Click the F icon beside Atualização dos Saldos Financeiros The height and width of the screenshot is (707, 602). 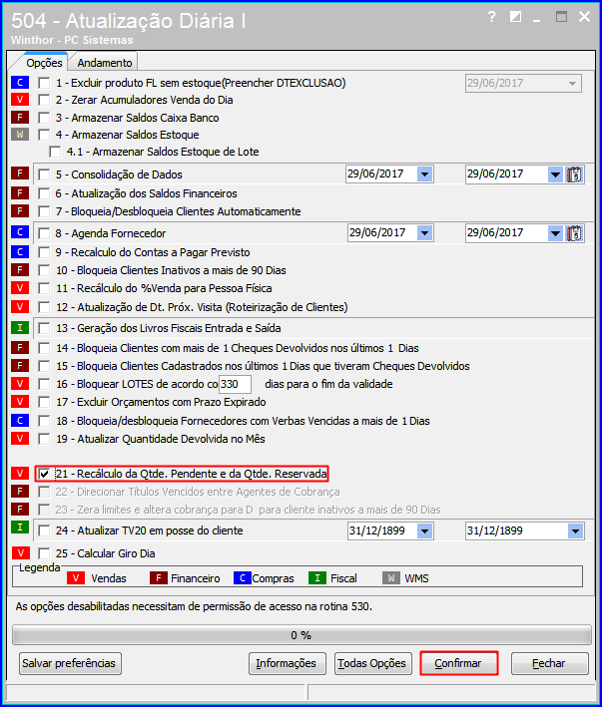pyautogui.click(x=20, y=193)
